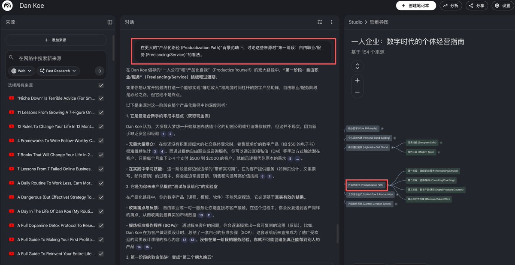Open citation 12 in the chat

(x=185, y=240)
